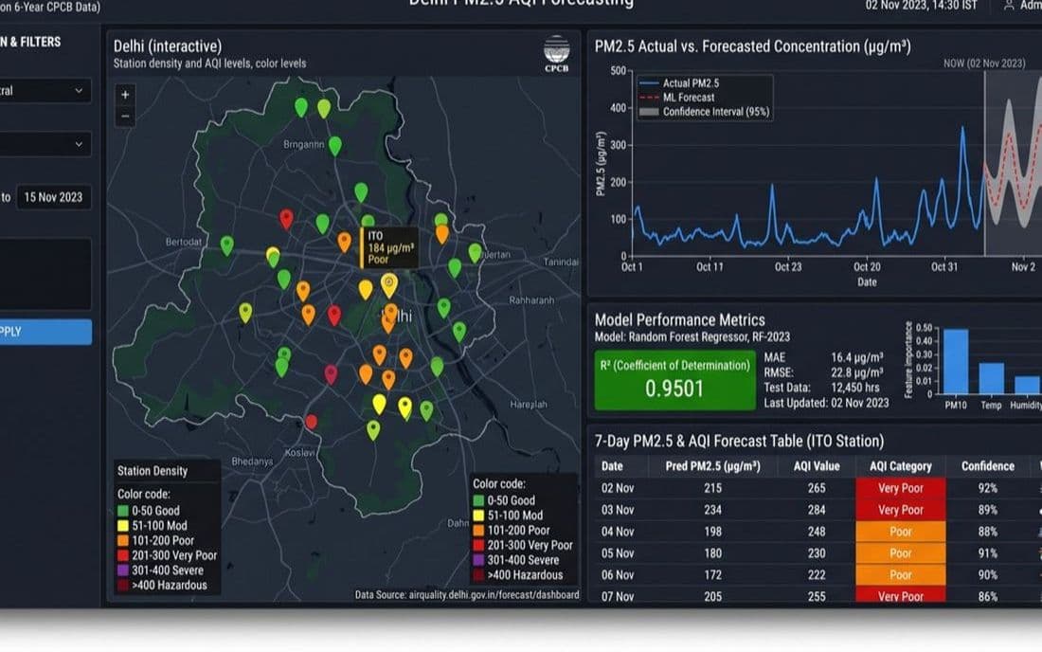Click the green pin beside Brngannn label
Screen dimensions: 1042x652
tap(335, 146)
